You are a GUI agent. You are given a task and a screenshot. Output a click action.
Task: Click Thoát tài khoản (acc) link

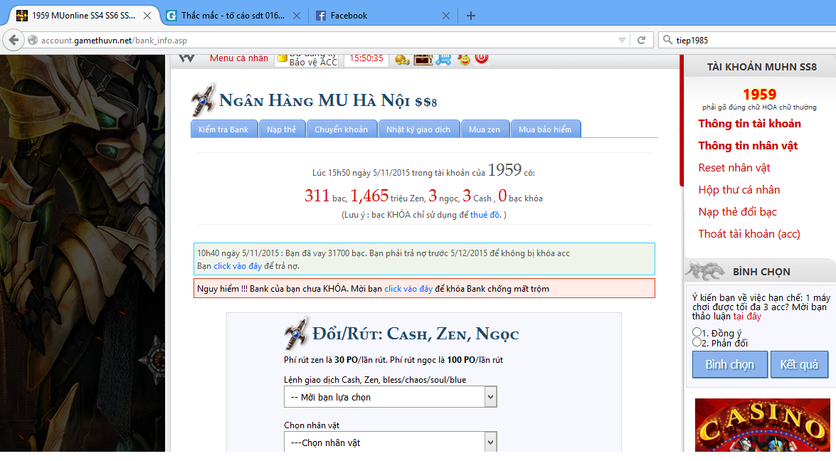[749, 234]
